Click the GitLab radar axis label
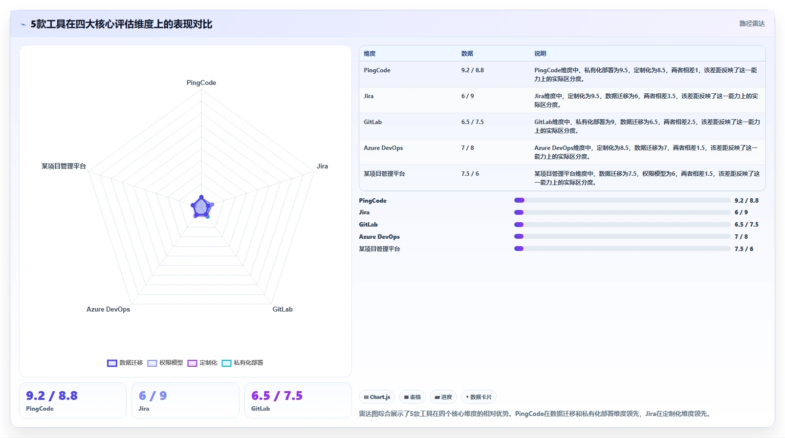Image resolution: width=785 pixels, height=438 pixels. click(x=283, y=309)
